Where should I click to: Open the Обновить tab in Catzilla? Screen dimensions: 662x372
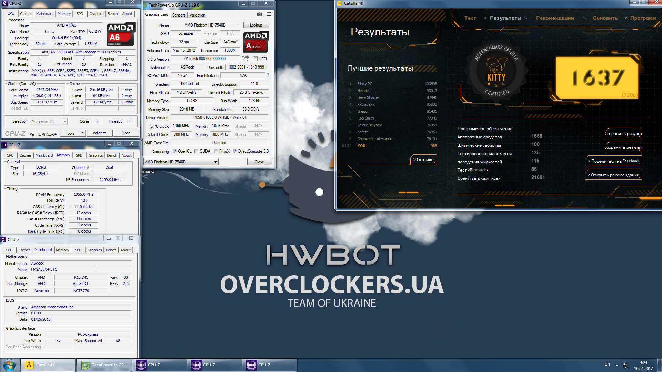(x=605, y=18)
